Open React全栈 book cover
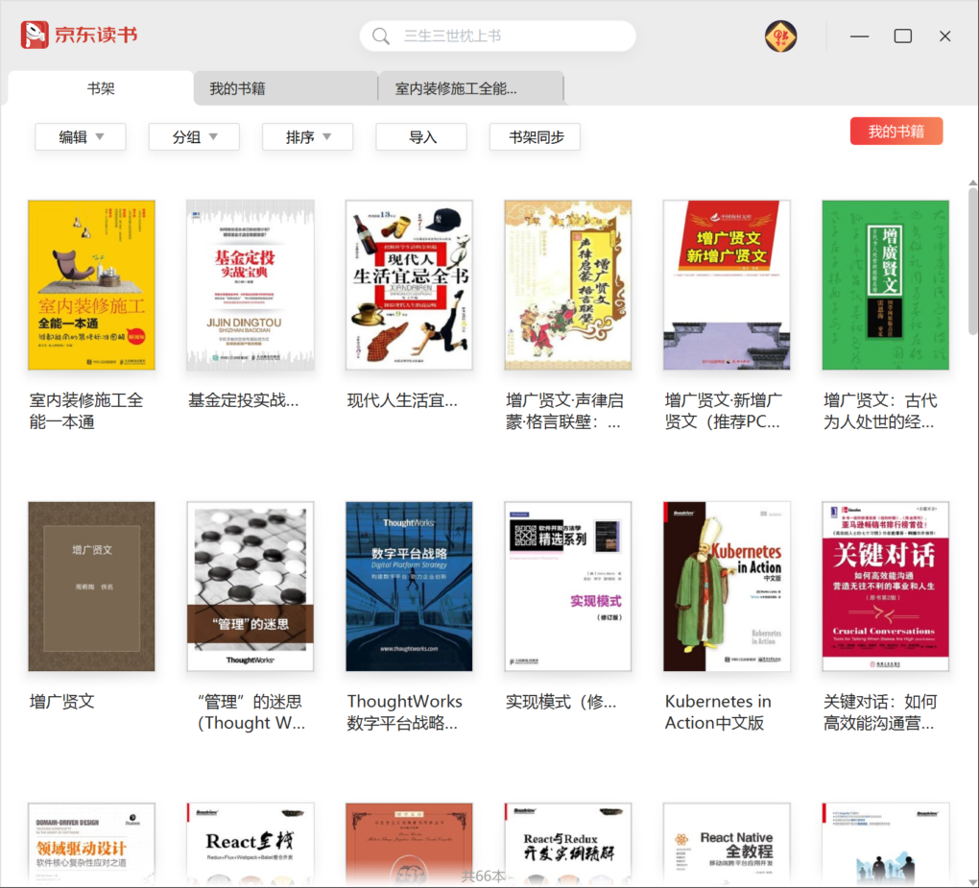This screenshot has width=979, height=888. click(251, 845)
